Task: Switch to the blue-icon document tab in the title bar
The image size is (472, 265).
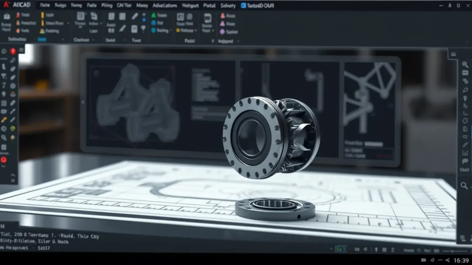Action: tap(258, 5)
